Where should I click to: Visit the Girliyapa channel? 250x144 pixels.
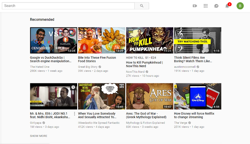36,123
